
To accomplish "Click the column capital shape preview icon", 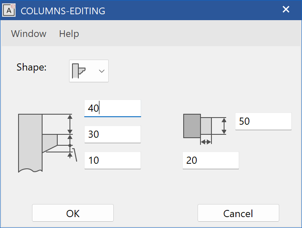I will pyautogui.click(x=79, y=71).
